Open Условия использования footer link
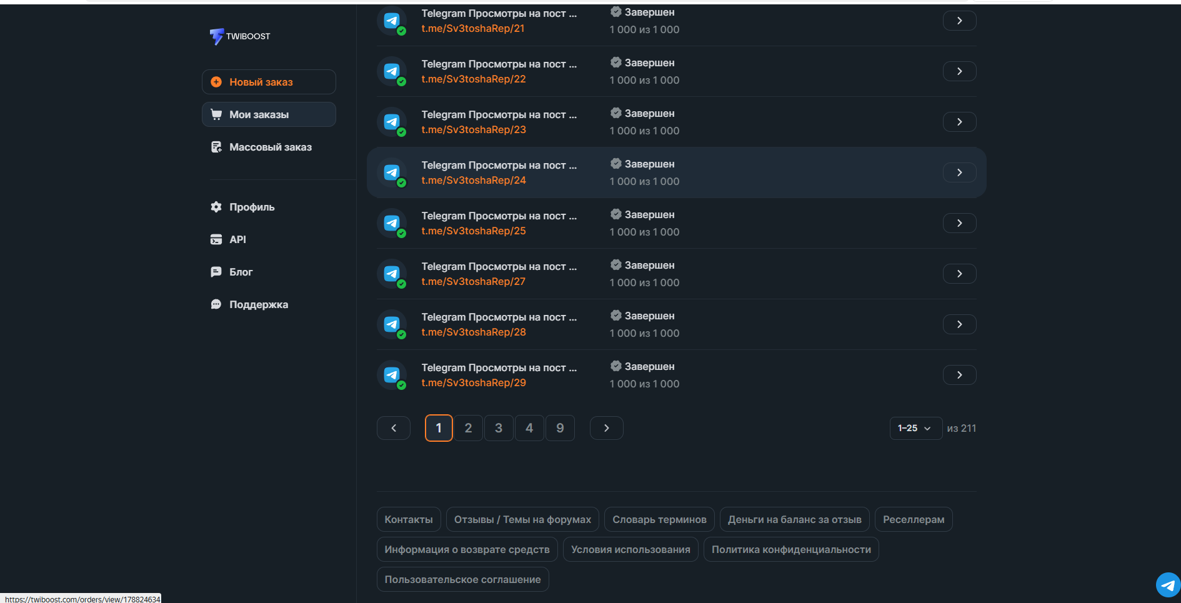The image size is (1181, 603). point(630,549)
